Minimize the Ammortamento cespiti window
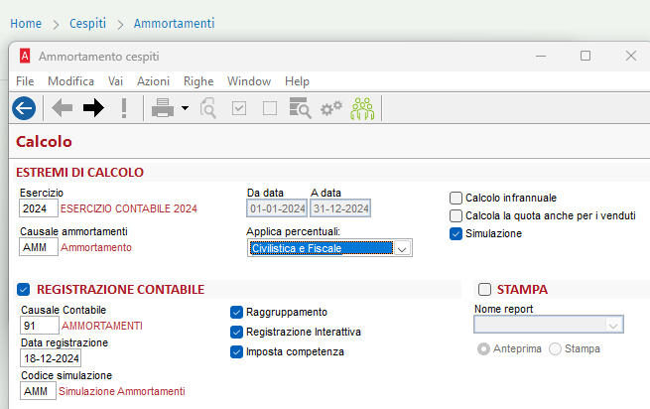The image size is (650, 409). coord(541,56)
